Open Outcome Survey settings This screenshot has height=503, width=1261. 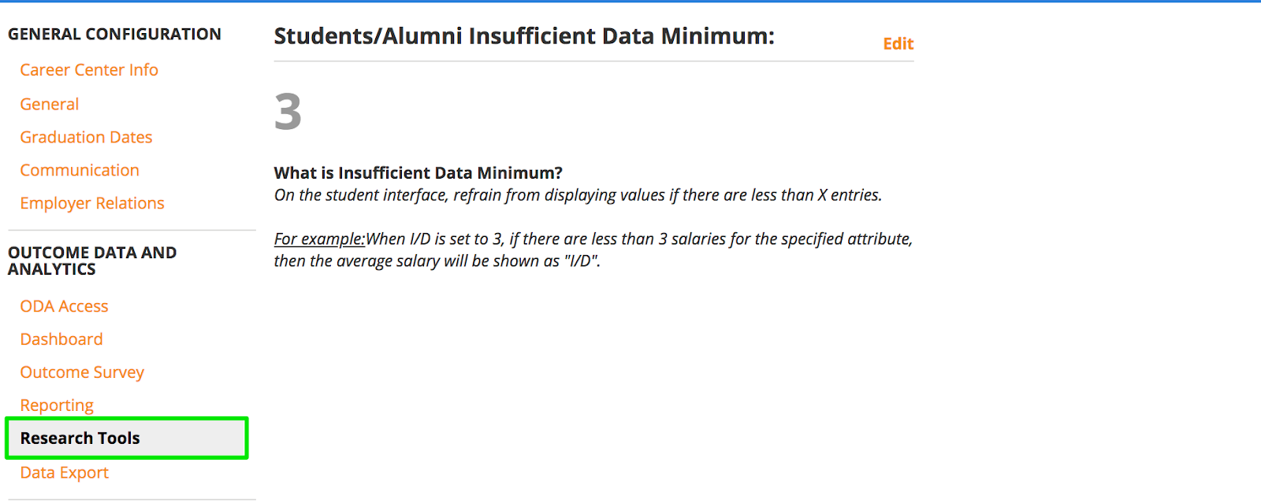point(82,372)
